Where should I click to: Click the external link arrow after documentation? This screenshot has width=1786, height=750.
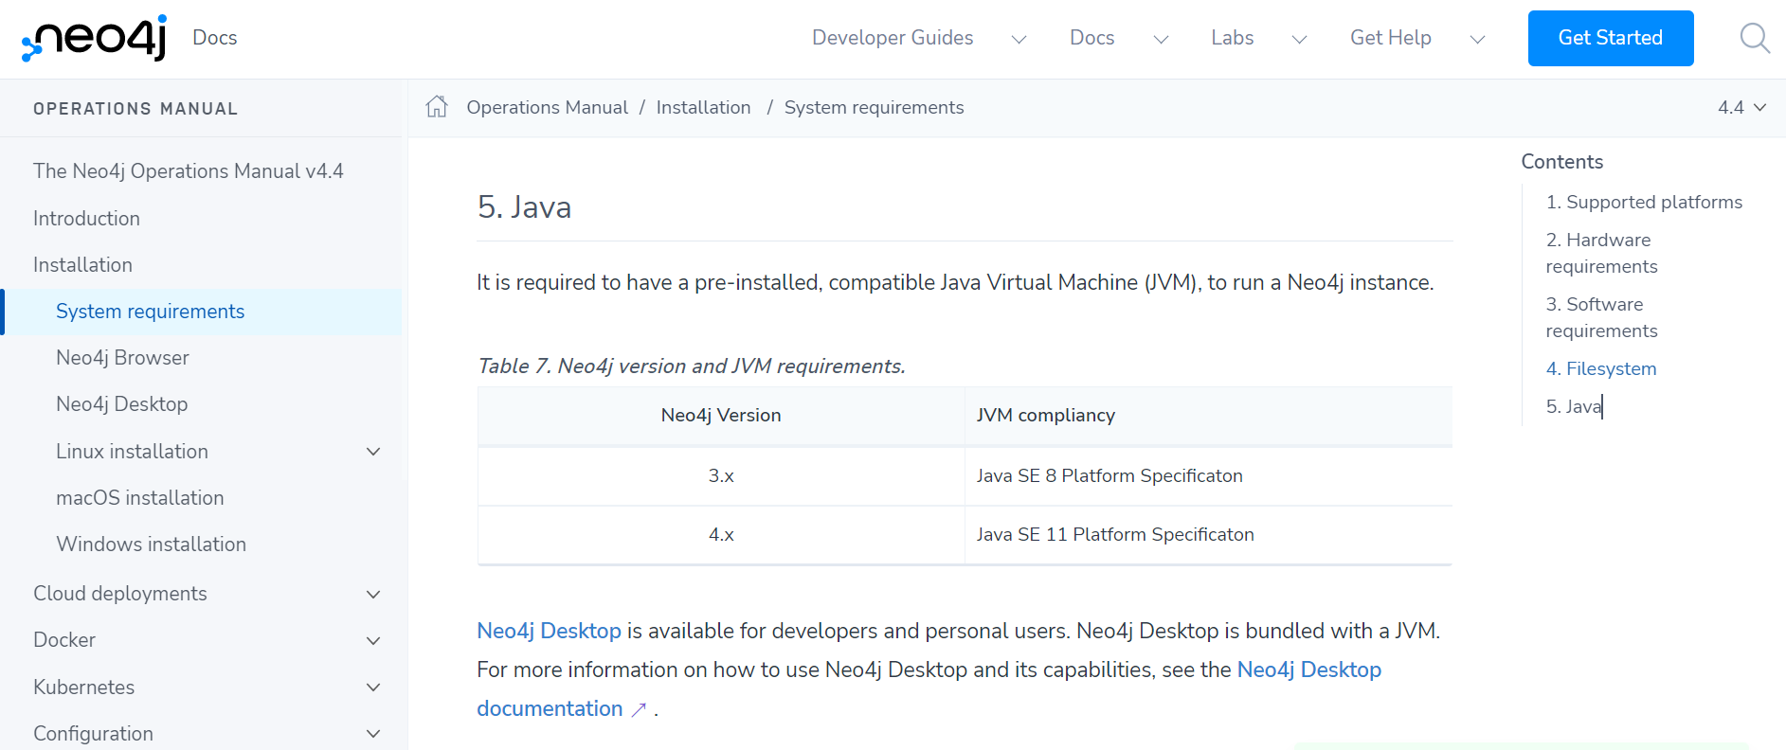click(x=639, y=709)
